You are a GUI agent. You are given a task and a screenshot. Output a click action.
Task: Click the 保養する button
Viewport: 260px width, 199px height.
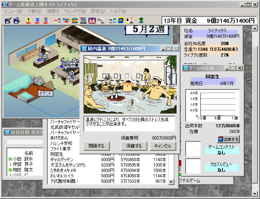coord(134,146)
